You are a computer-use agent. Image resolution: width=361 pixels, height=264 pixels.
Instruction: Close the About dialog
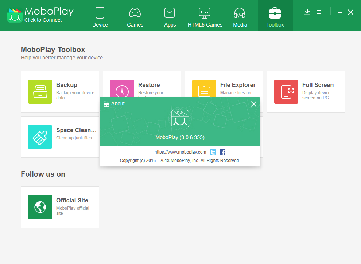[253, 104]
